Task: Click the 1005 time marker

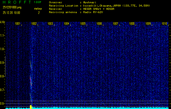Action: [x=83, y=24]
